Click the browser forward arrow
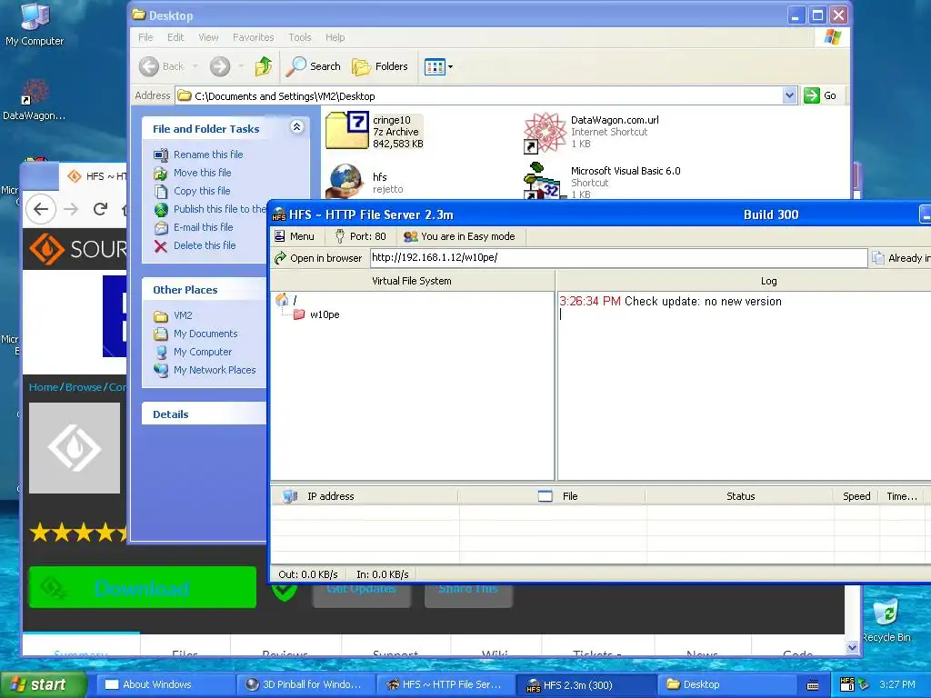The width and height of the screenshot is (931, 698). [71, 209]
